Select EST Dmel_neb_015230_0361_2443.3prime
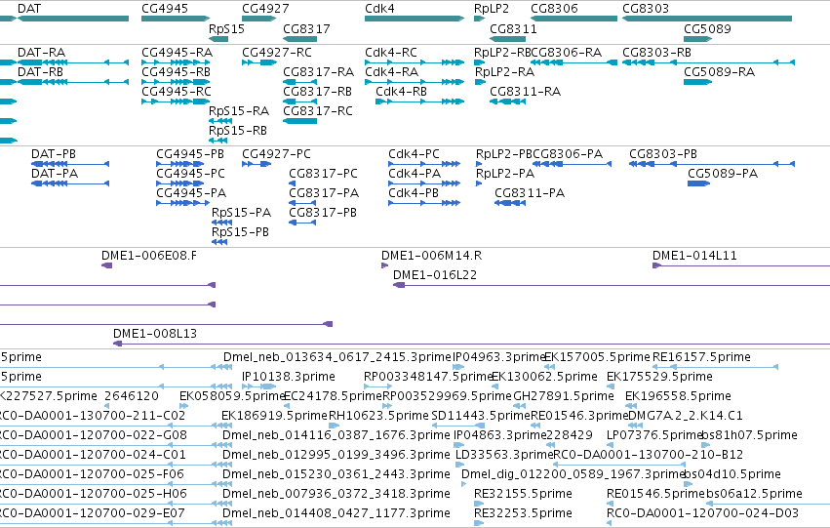830x528 pixels. (336, 474)
